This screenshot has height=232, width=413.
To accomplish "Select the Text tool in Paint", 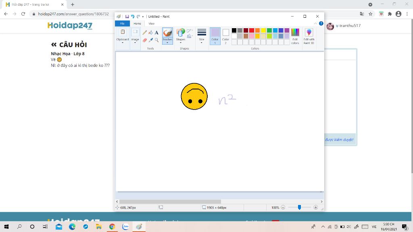I will [x=156, y=33].
